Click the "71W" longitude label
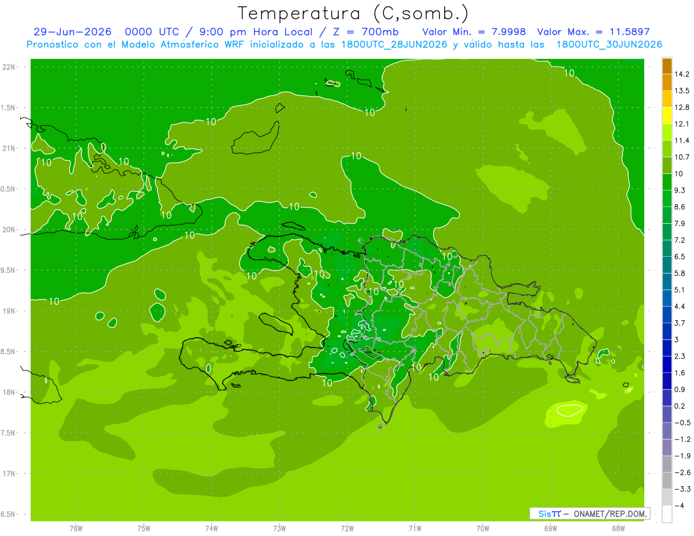 (x=415, y=528)
